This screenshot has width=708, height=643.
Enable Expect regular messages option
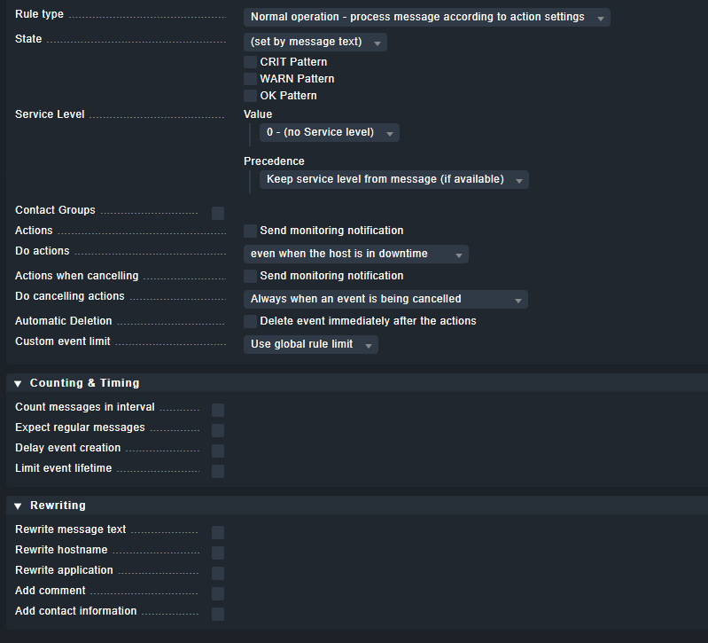click(218, 430)
